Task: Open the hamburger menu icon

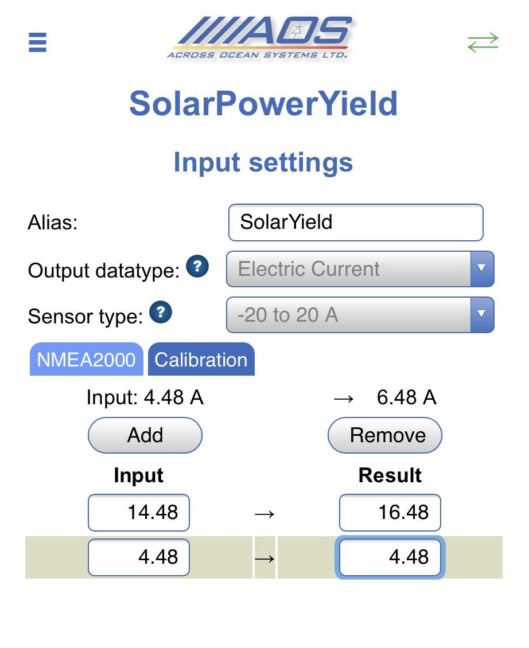Action: (x=37, y=42)
